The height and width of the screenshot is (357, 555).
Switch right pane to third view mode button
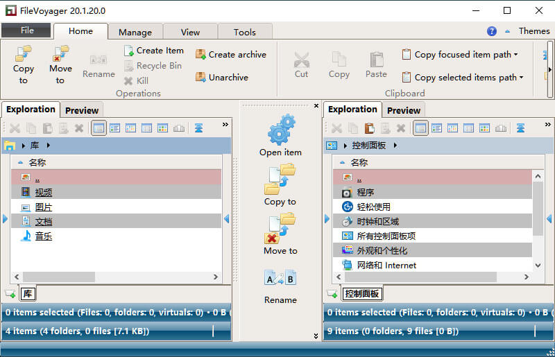coord(452,128)
